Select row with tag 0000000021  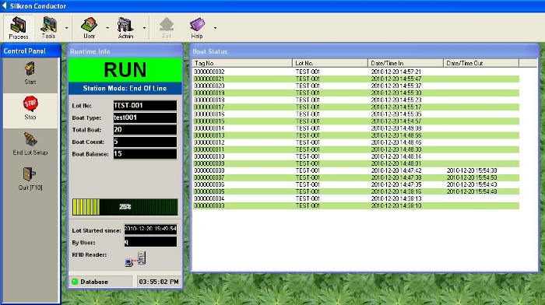(x=356, y=79)
